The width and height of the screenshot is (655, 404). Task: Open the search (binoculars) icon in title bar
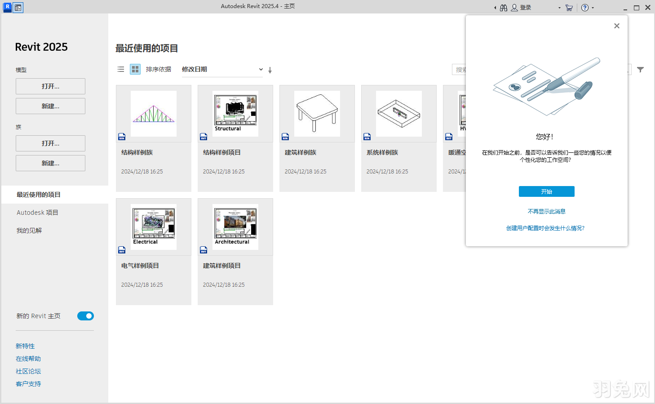(503, 7)
